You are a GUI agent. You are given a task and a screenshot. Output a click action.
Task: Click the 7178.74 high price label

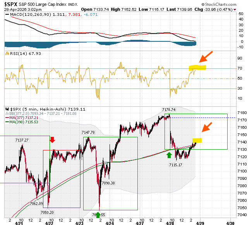[x=169, y=110]
